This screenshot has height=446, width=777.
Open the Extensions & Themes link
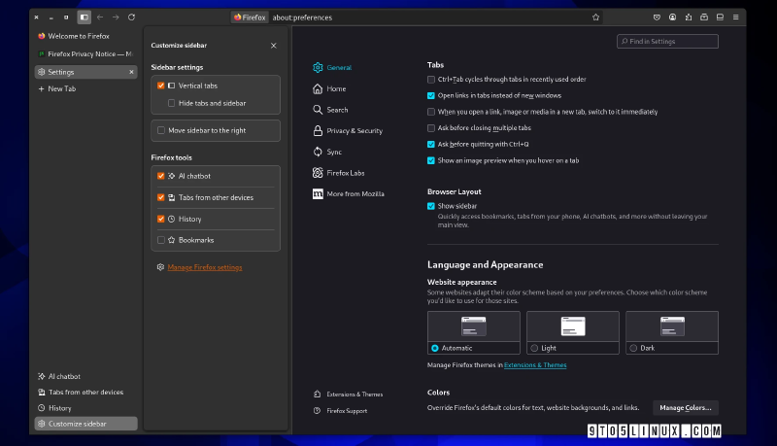tap(535, 365)
